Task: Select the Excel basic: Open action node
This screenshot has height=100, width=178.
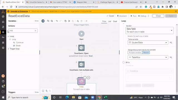Action: 81,48
